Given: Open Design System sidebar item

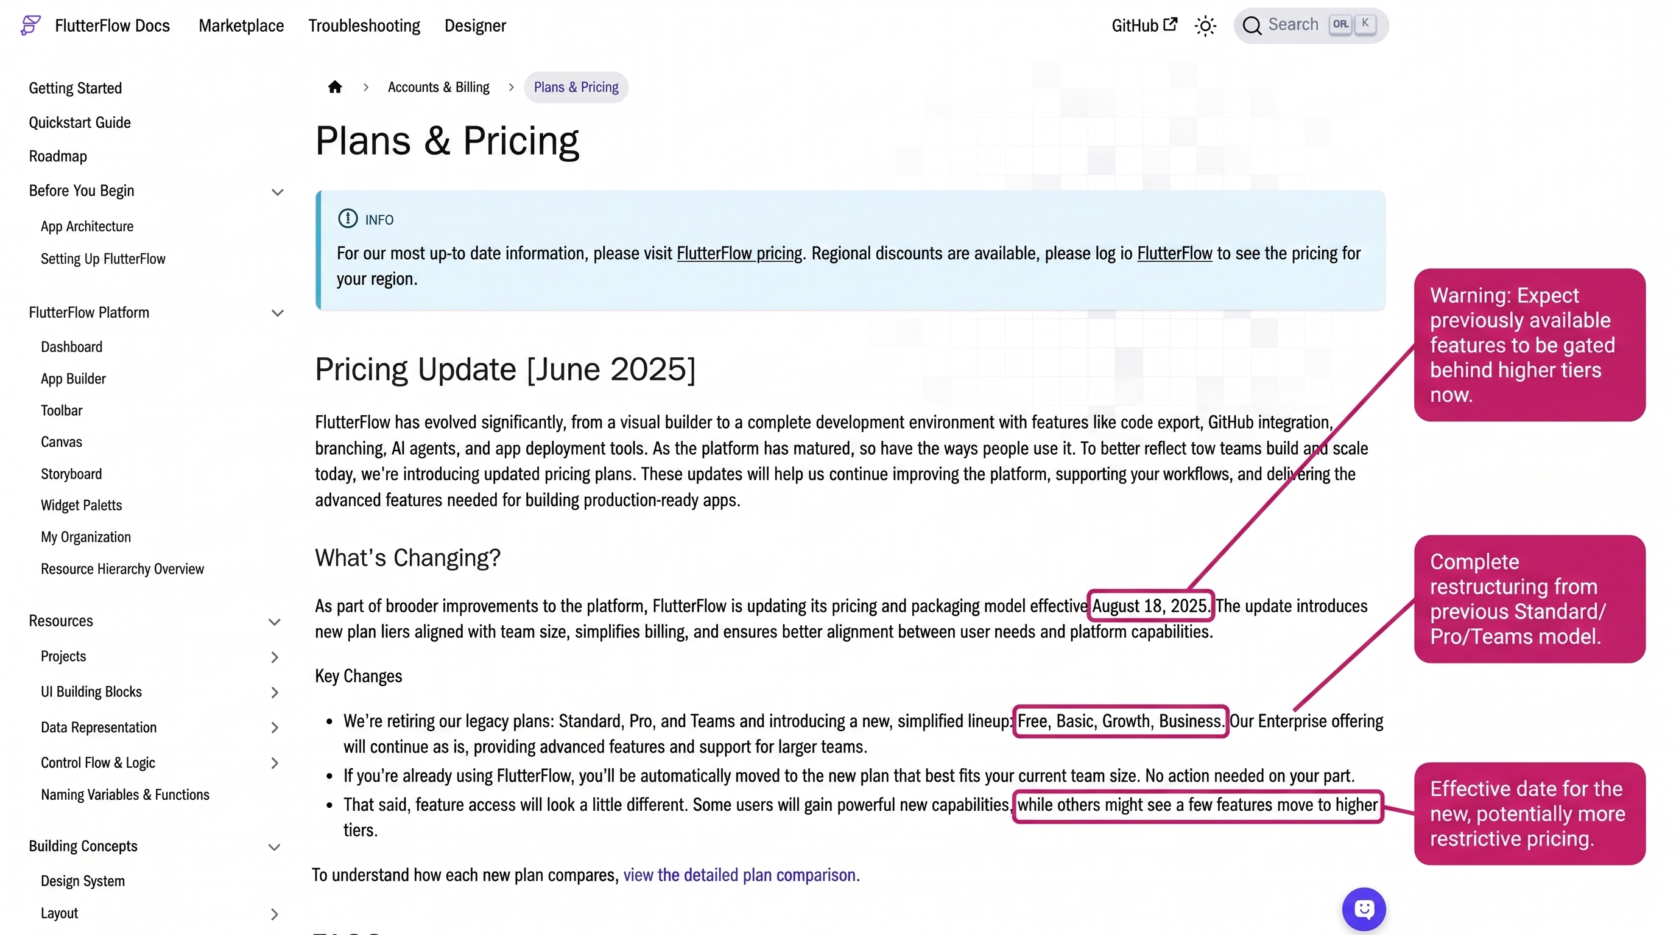Looking at the screenshot, I should coord(82,880).
